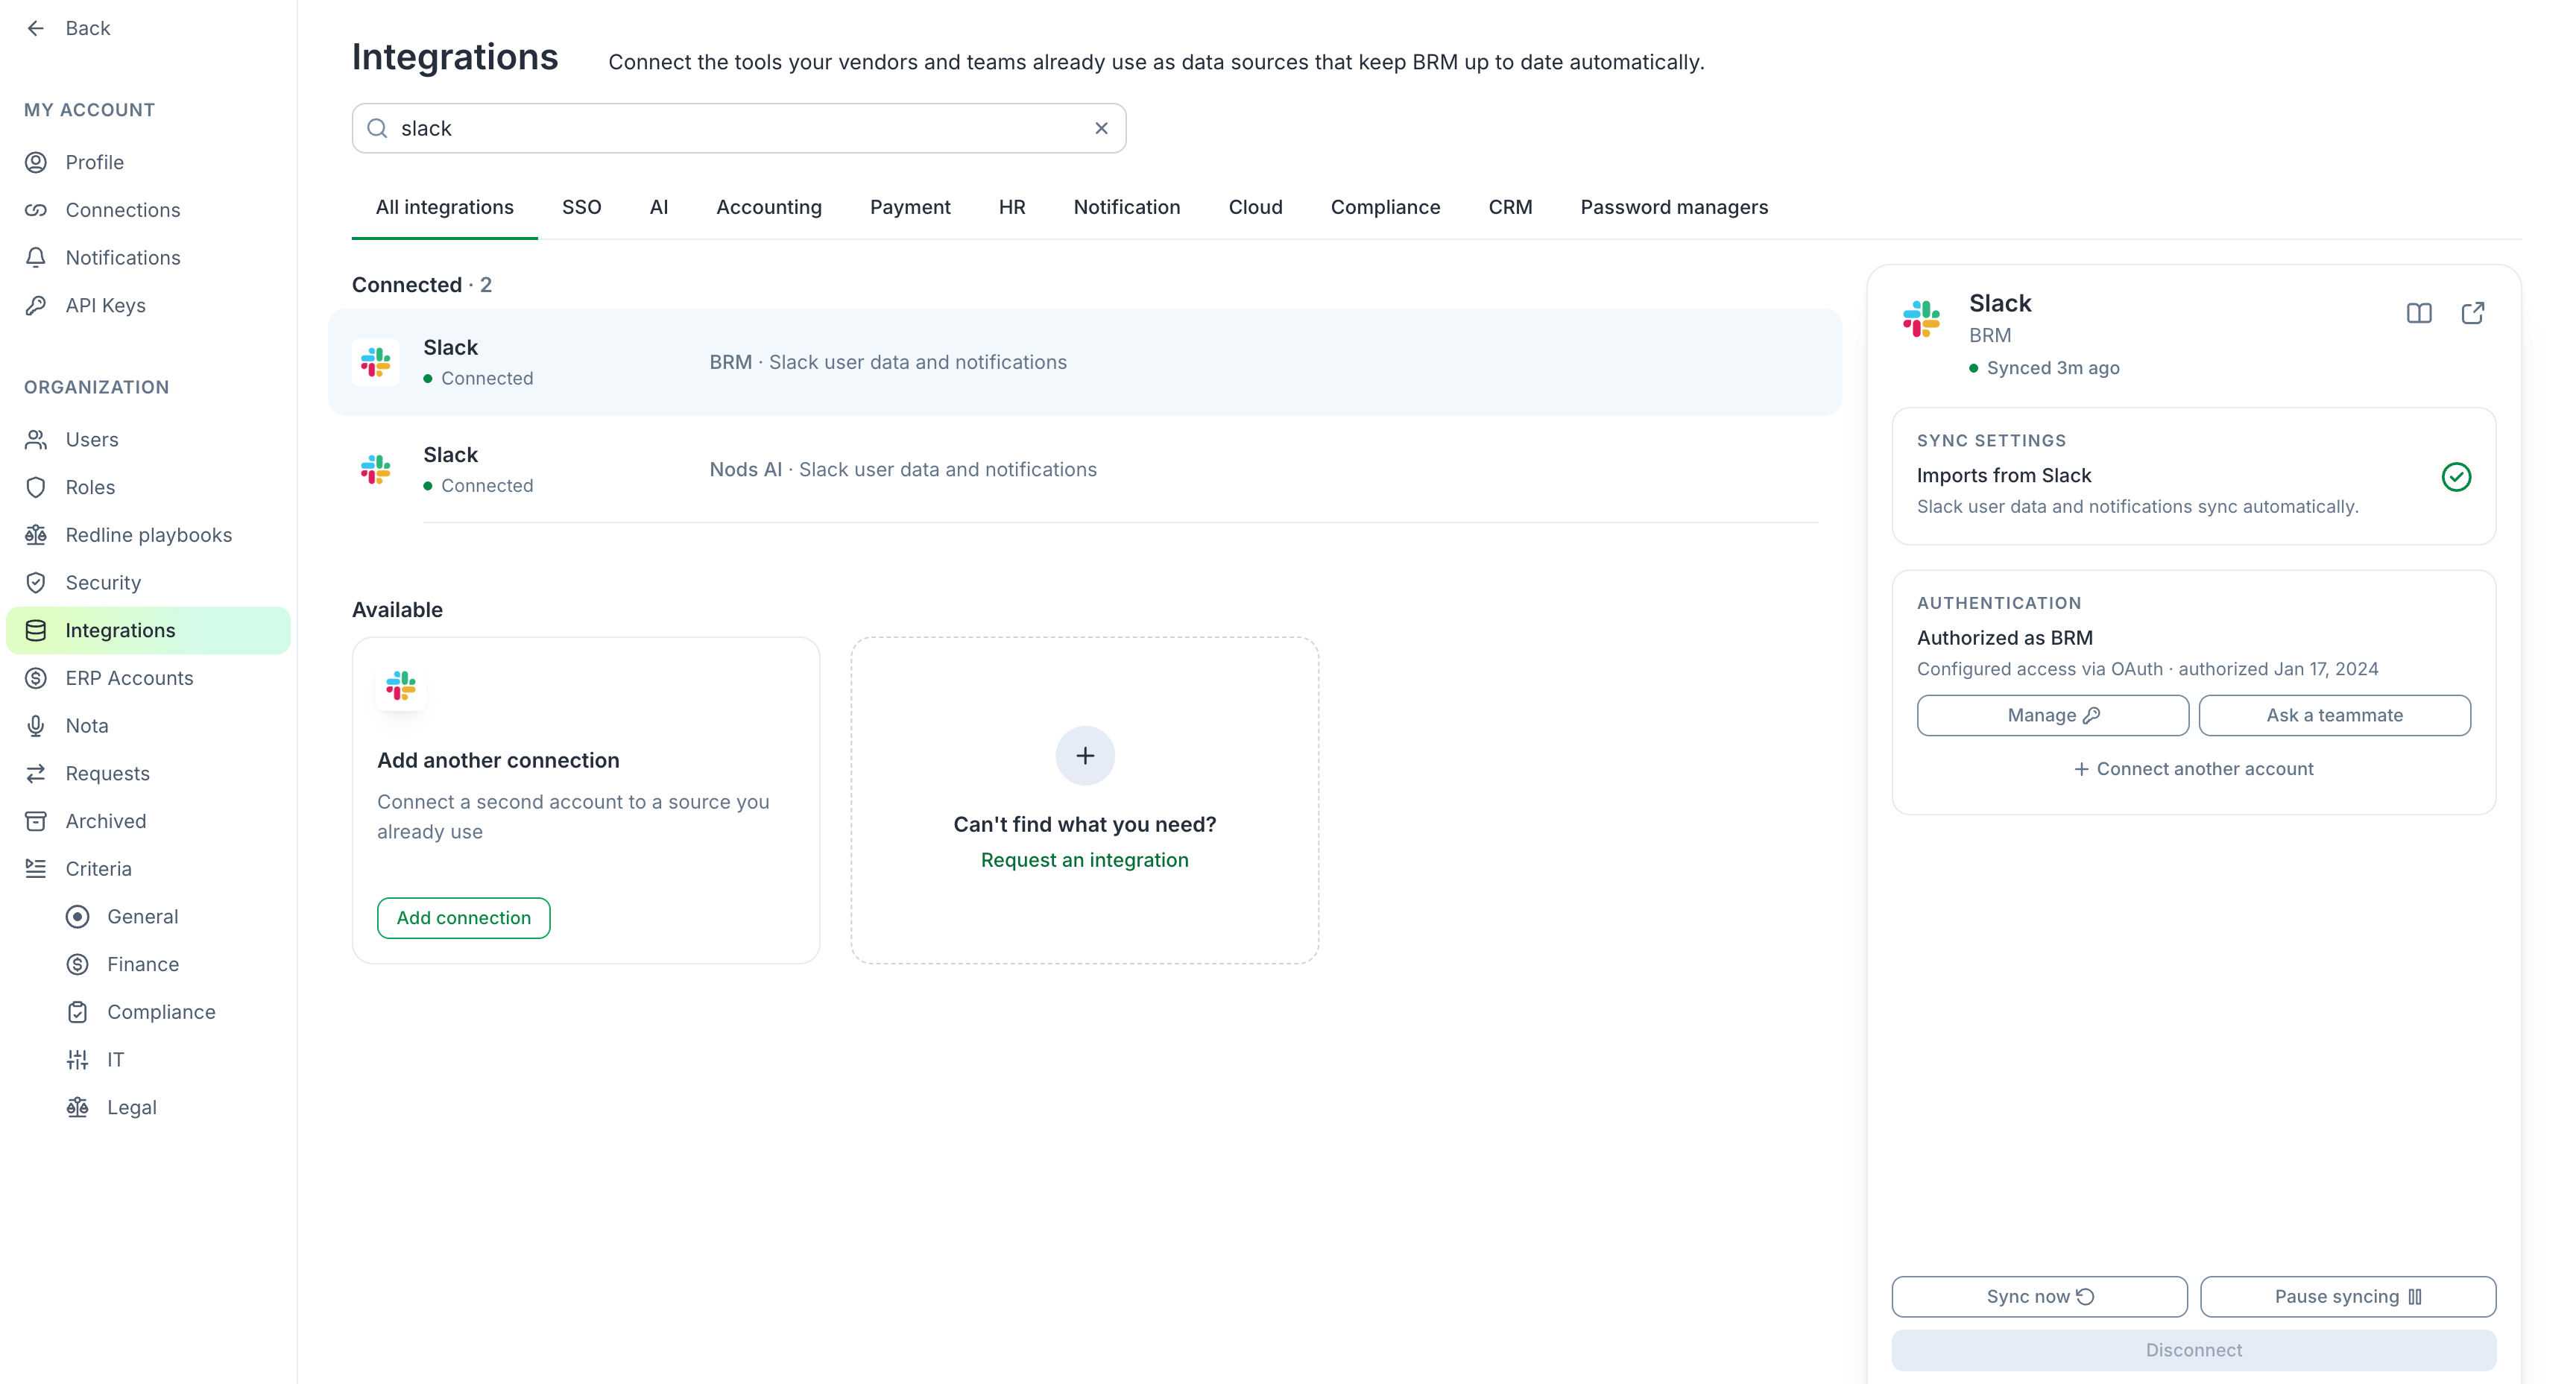Click Connect another account
Viewport: 2576px width, 1384px height.
(2193, 769)
